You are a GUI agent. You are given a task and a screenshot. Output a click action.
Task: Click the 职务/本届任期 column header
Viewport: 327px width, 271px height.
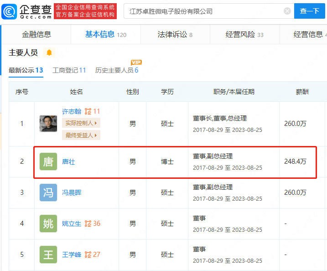pos(234,92)
